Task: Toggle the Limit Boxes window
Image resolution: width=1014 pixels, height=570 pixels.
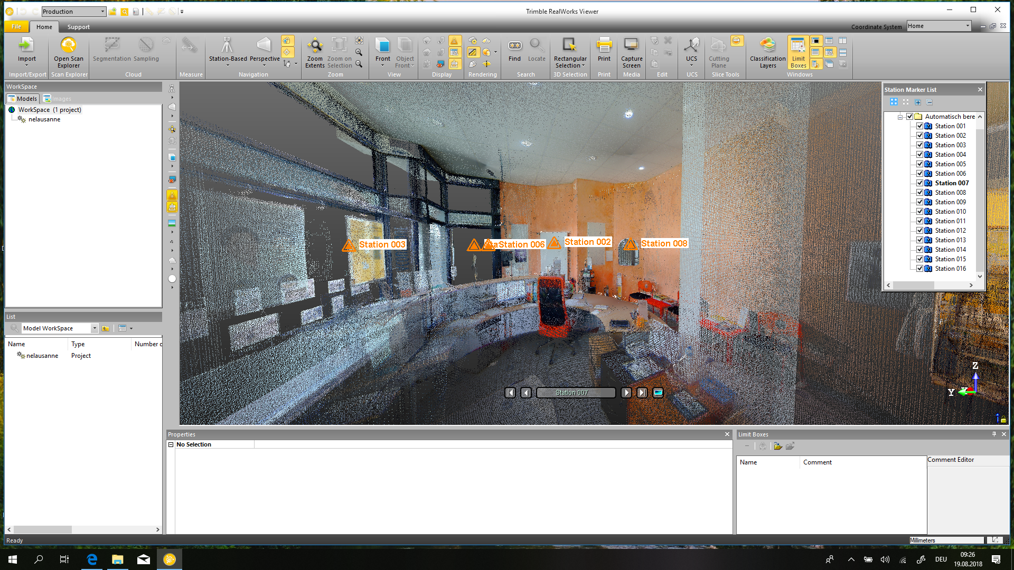Action: (x=798, y=52)
